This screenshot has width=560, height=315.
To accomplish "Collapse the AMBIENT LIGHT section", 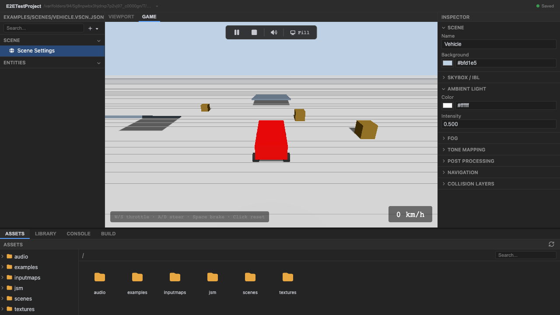I will click(x=444, y=89).
